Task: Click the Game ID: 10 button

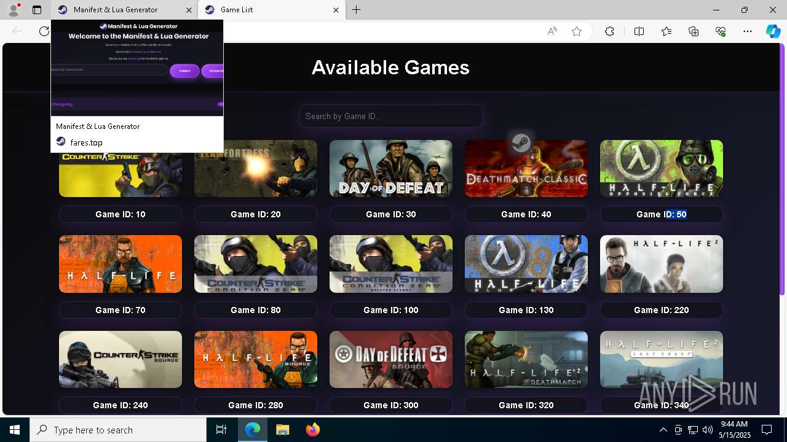Action: click(x=121, y=214)
